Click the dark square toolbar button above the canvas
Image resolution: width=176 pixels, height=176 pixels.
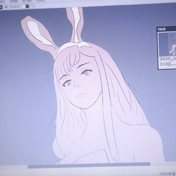[27, 6]
